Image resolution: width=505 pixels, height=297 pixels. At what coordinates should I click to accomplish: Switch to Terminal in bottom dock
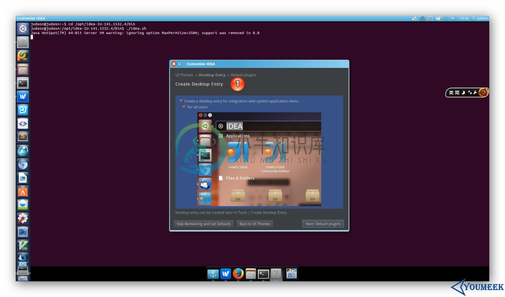click(263, 274)
